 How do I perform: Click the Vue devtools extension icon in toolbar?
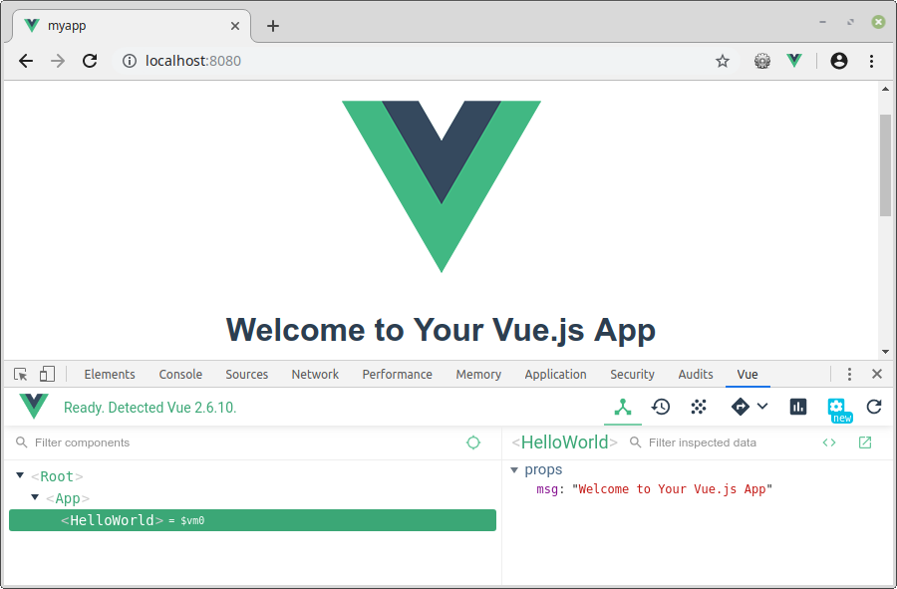pyautogui.click(x=794, y=60)
